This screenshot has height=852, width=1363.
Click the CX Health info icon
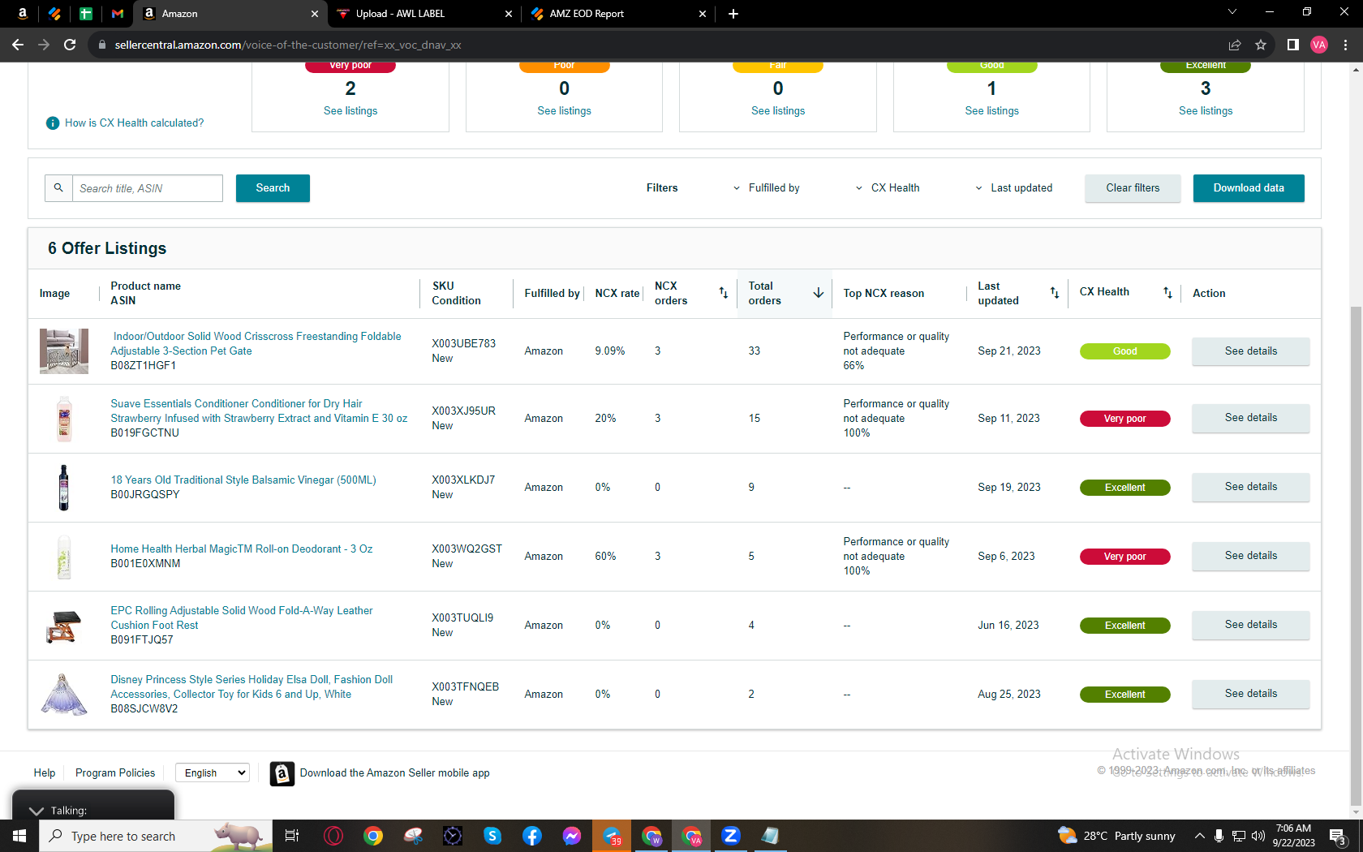point(53,123)
